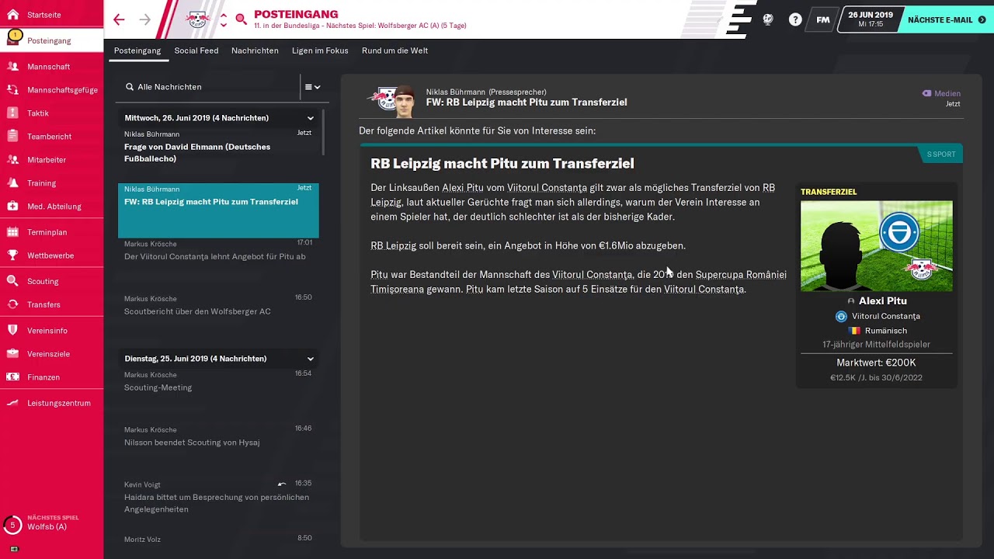Open inbox list options menu dropdown
Screen dimensions: 994x559
pos(312,87)
